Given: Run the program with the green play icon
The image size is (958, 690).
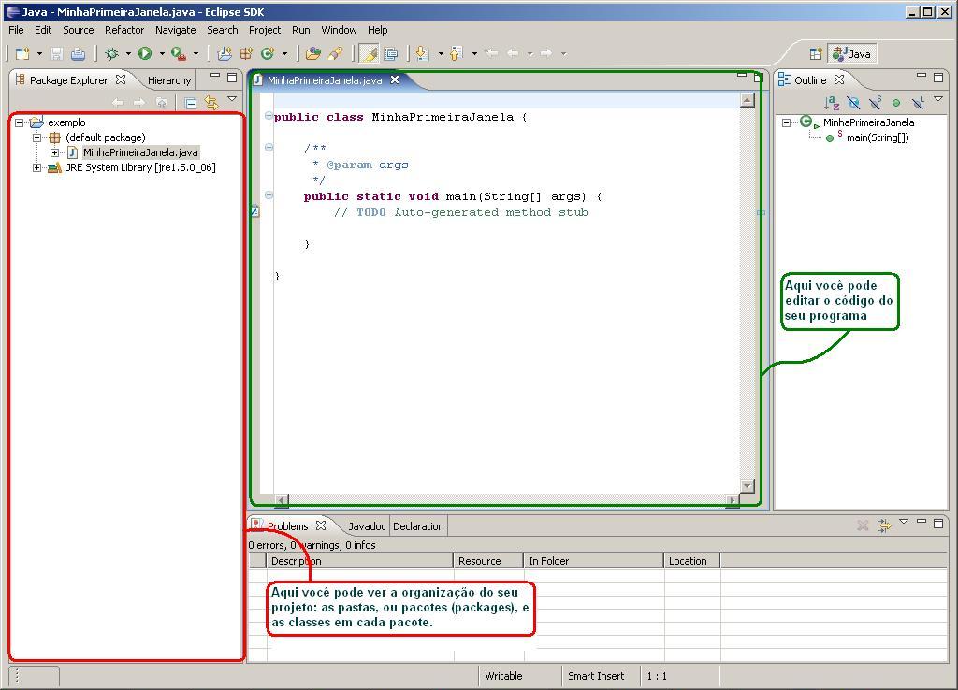Looking at the screenshot, I should click(x=145, y=53).
